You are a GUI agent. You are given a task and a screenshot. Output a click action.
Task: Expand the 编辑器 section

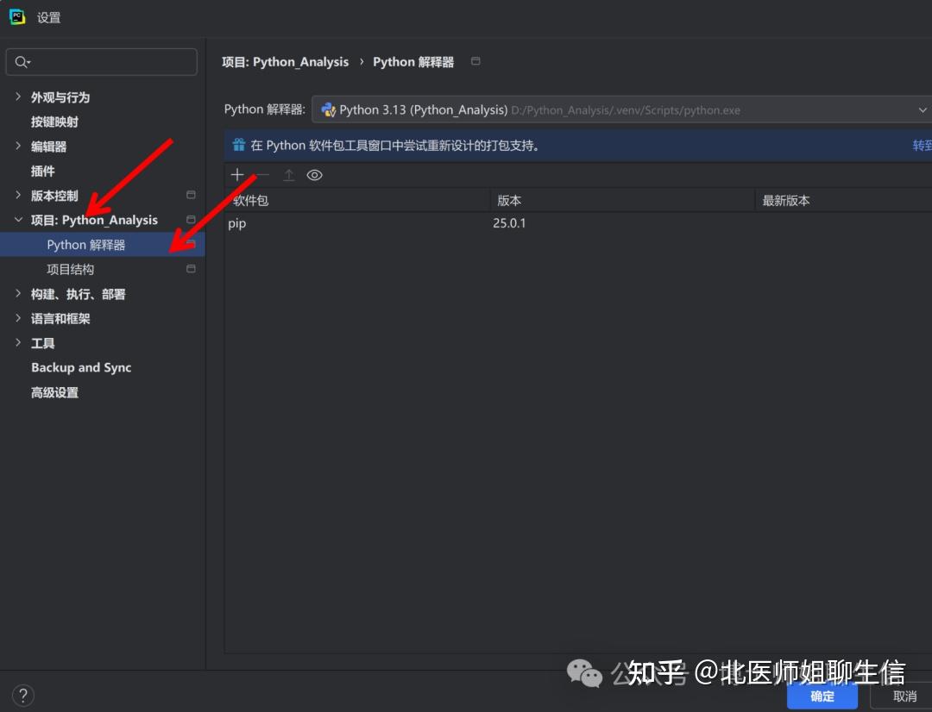pyautogui.click(x=19, y=147)
